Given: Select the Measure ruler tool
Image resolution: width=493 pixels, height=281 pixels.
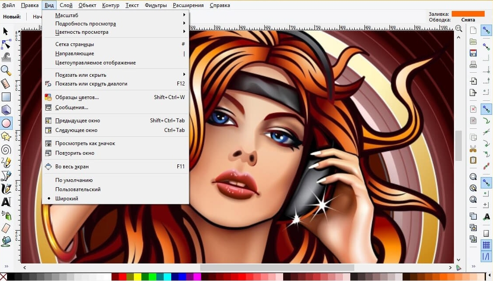Looking at the screenshot, I should click(6, 84).
